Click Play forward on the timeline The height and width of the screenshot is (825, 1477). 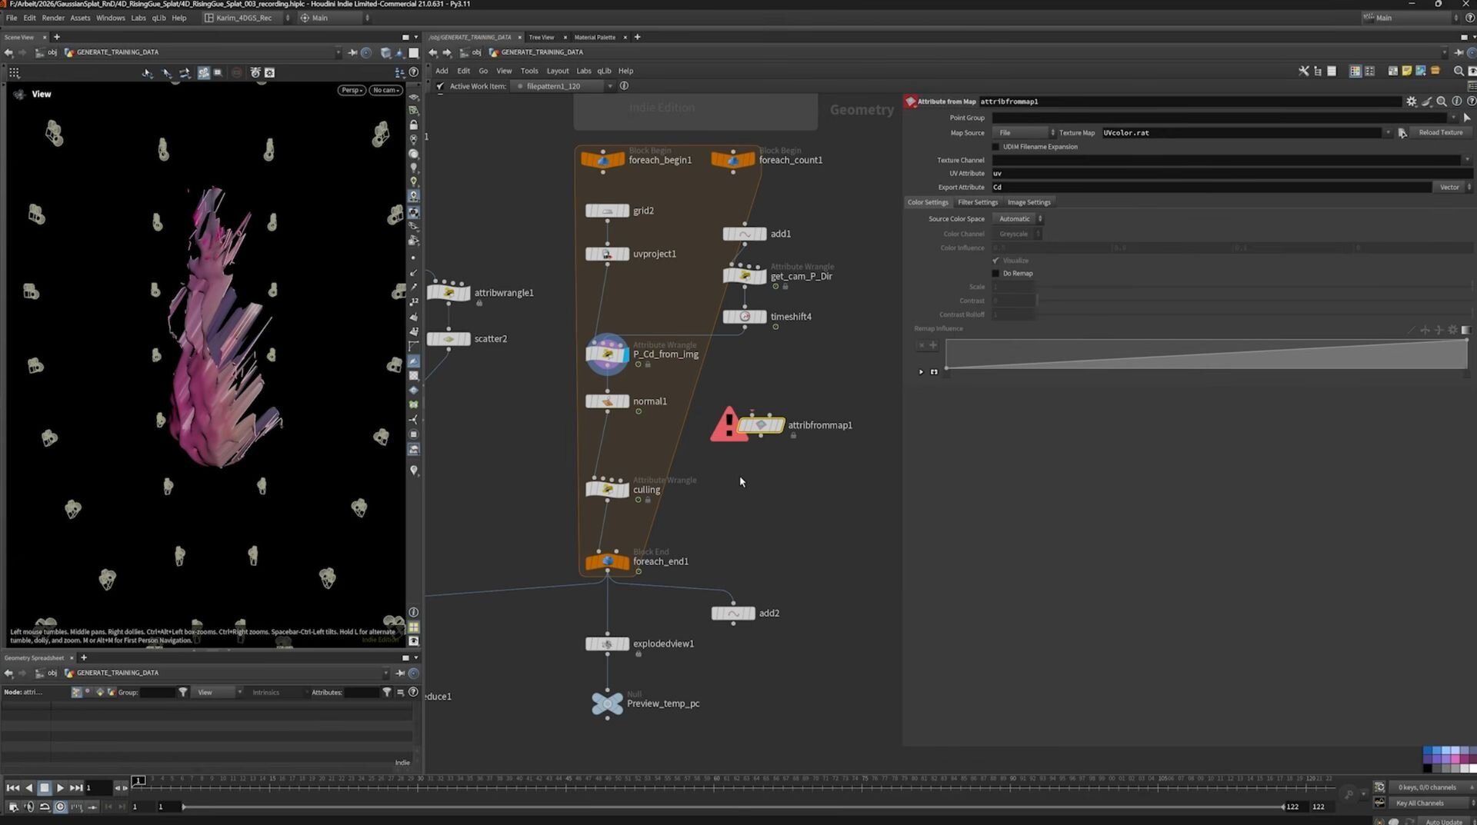[x=60, y=787]
